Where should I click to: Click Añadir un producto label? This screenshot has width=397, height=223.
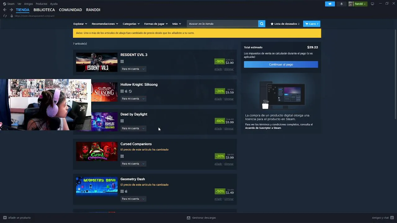19,218
